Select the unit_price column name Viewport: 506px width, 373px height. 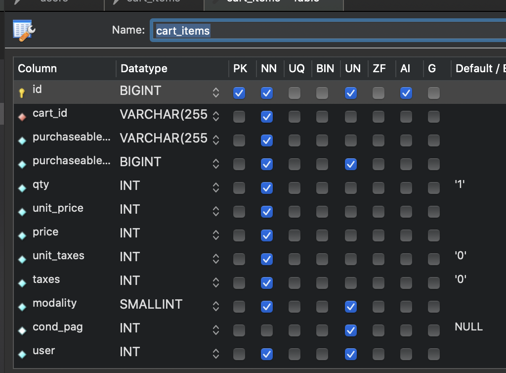click(58, 208)
